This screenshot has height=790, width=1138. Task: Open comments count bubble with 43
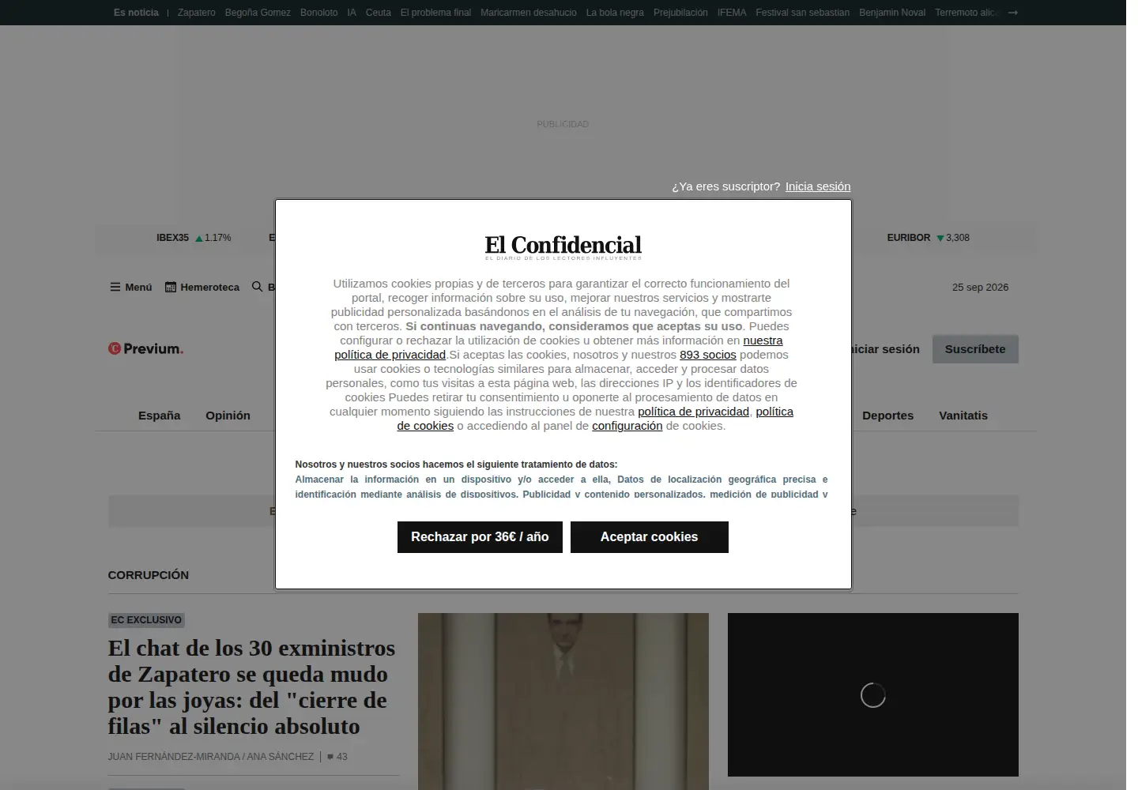coord(337,757)
